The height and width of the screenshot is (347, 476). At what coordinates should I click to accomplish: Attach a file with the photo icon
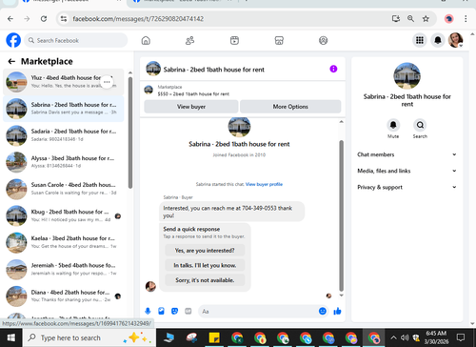[x=161, y=311]
